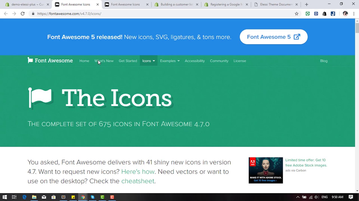Click the Adobe Stock ad image

click(266, 170)
